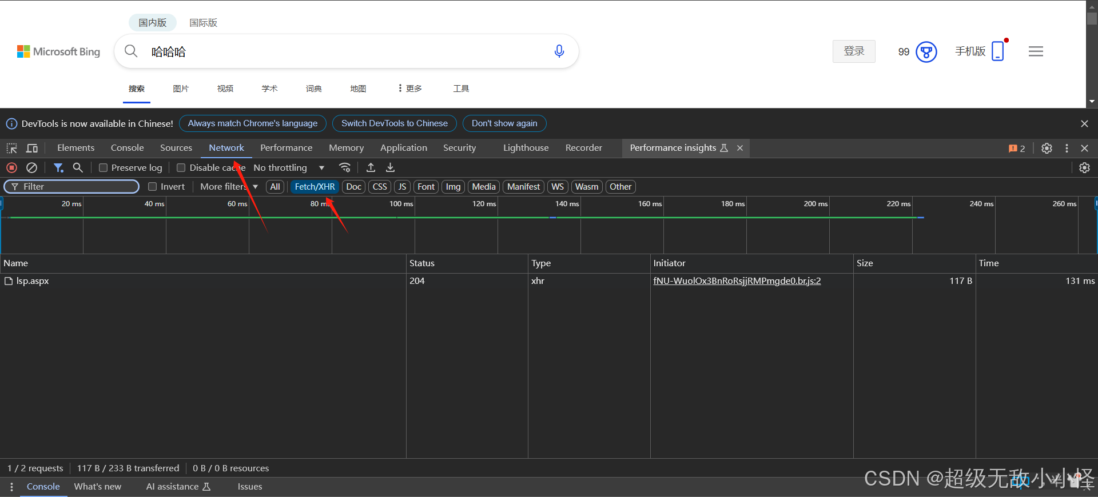This screenshot has width=1098, height=497.
Task: Click the 登录 login button
Action: (854, 51)
